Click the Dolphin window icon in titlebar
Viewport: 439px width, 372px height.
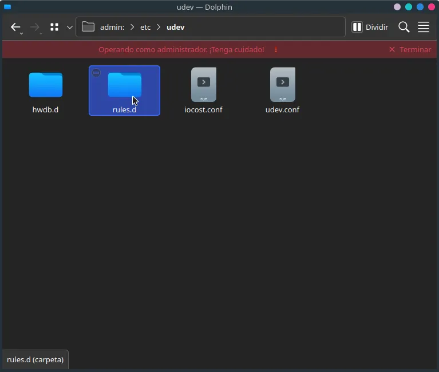point(7,7)
